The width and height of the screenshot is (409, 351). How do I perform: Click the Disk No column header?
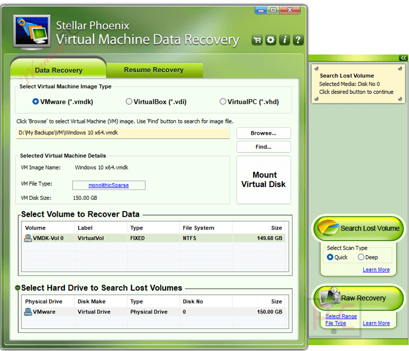click(x=193, y=301)
